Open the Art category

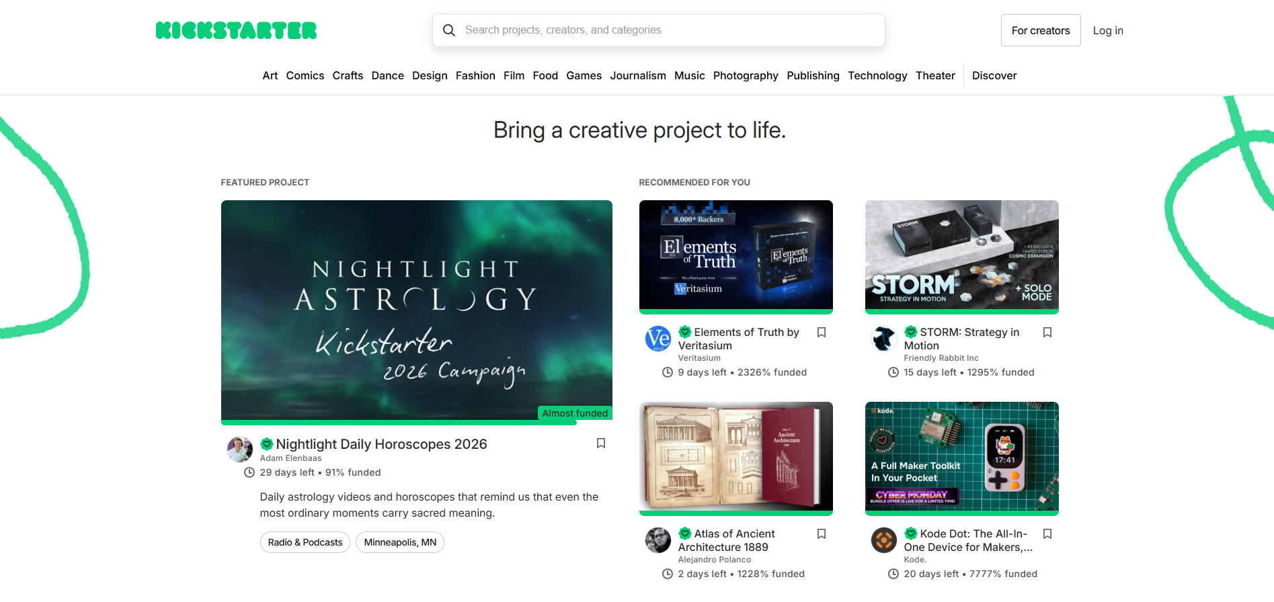coord(270,75)
